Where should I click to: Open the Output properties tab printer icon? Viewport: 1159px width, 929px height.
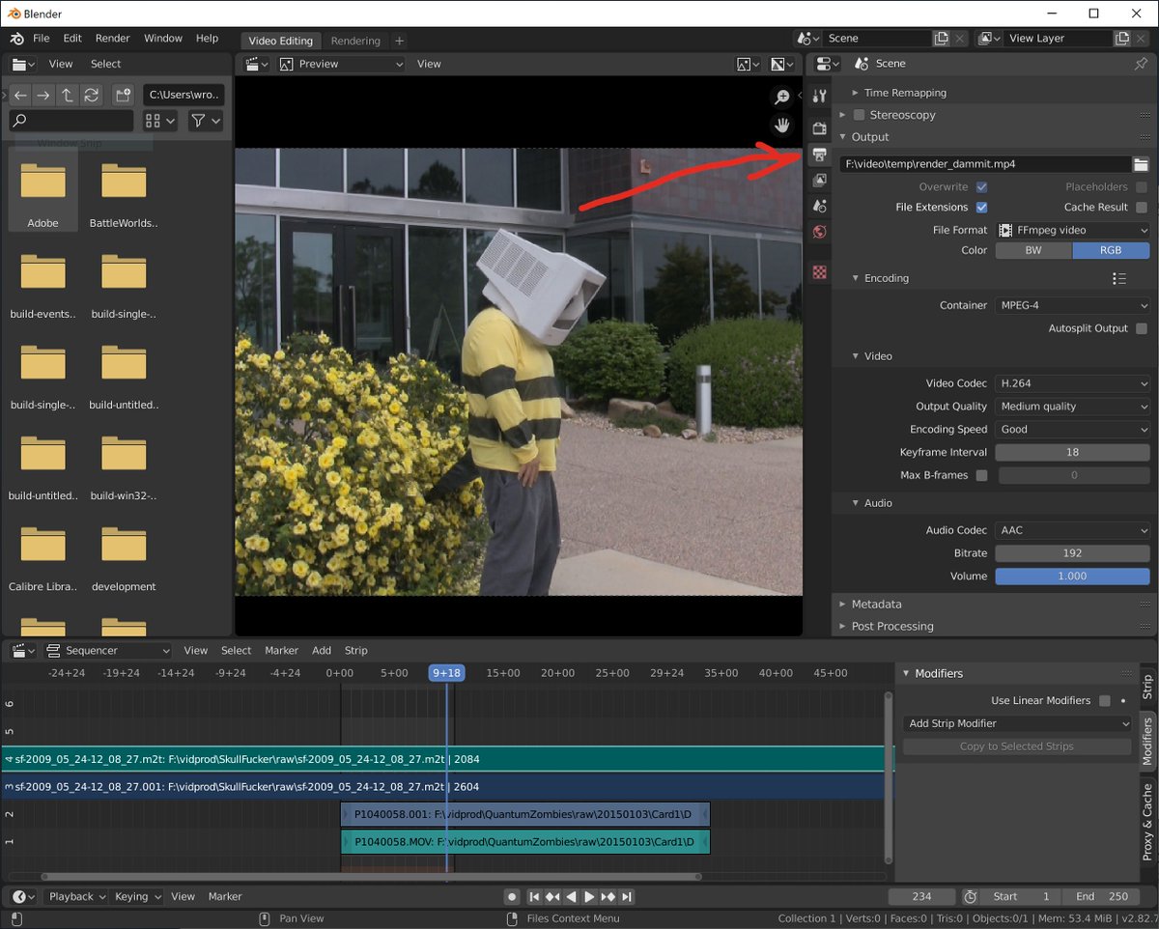pyautogui.click(x=819, y=155)
